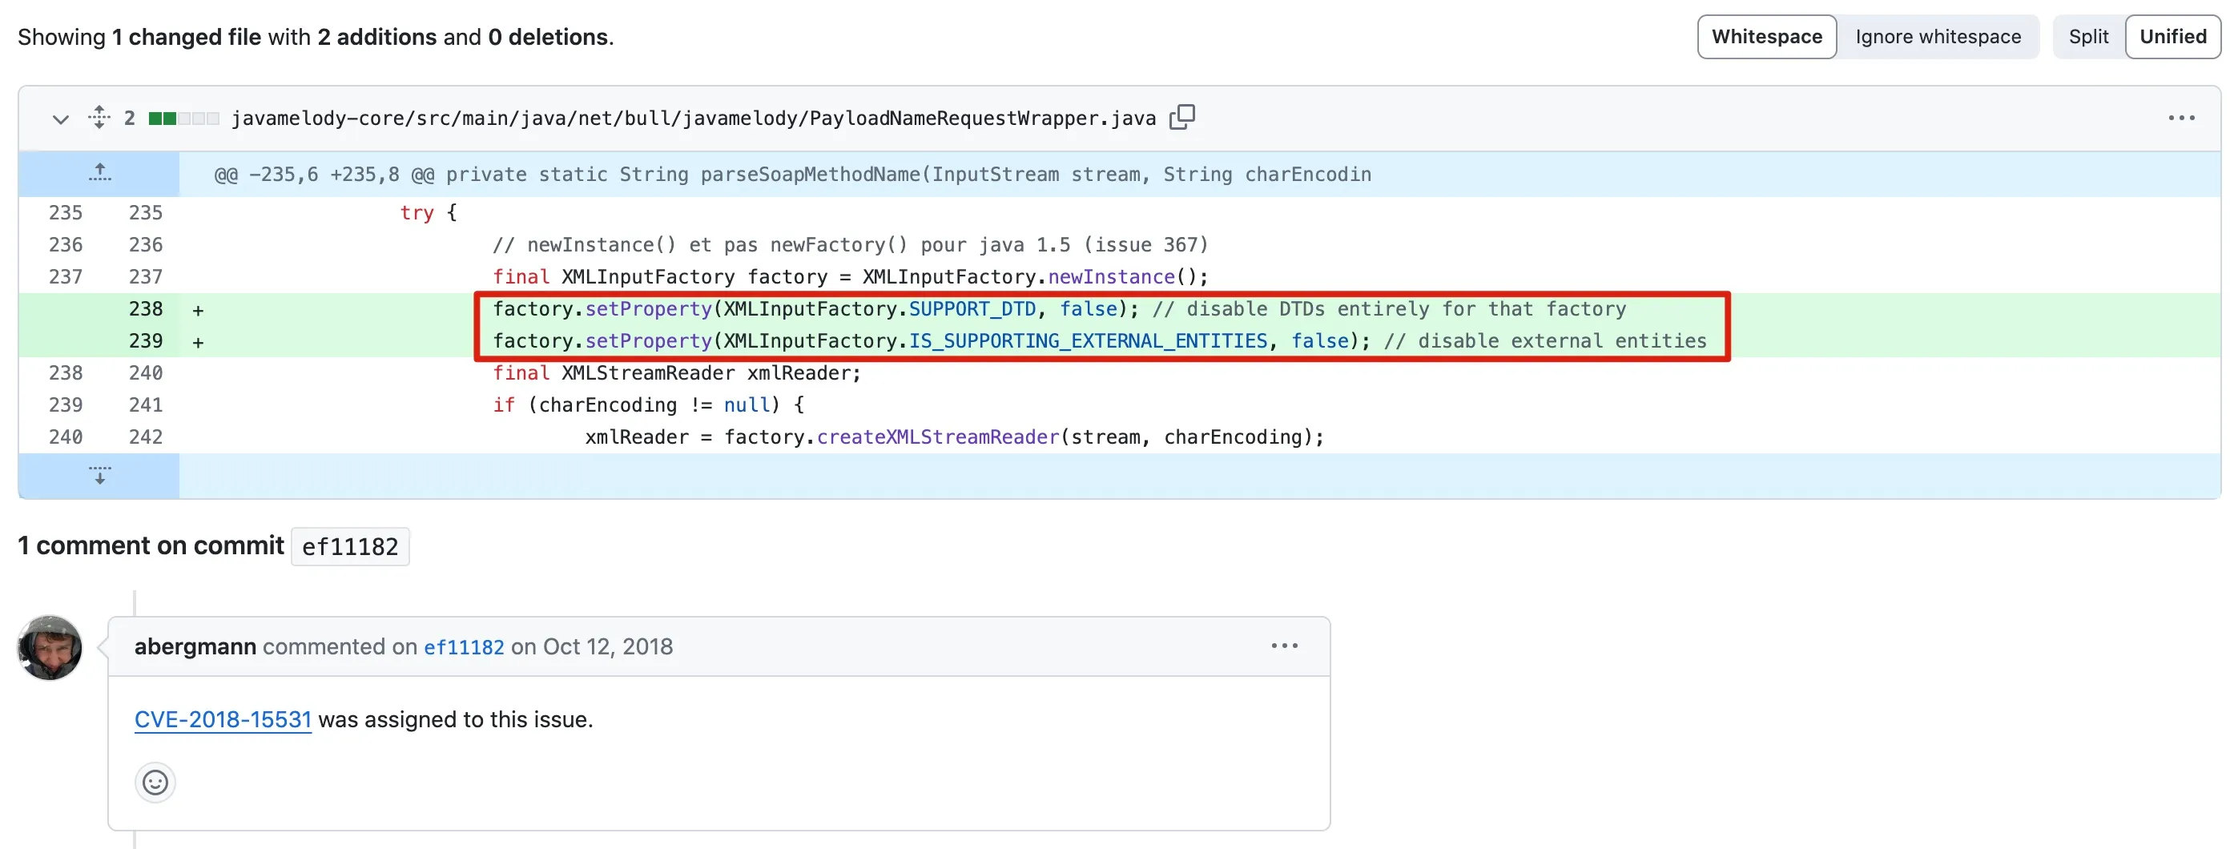The image size is (2230, 849).
Task: Collapse the PayloadNameRequestWrapper.java file diff
Action: [x=60, y=119]
